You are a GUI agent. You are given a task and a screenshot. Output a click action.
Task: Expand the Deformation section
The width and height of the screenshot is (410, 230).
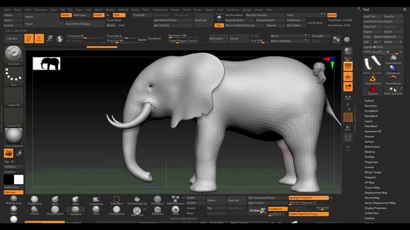click(x=372, y=146)
